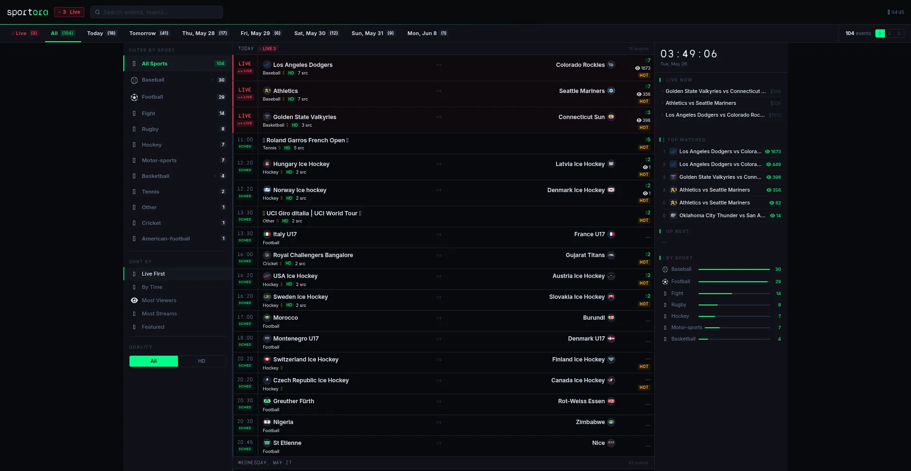911x471 pixels.
Task: Filter by All Sports in the sidebar
Action: point(178,64)
